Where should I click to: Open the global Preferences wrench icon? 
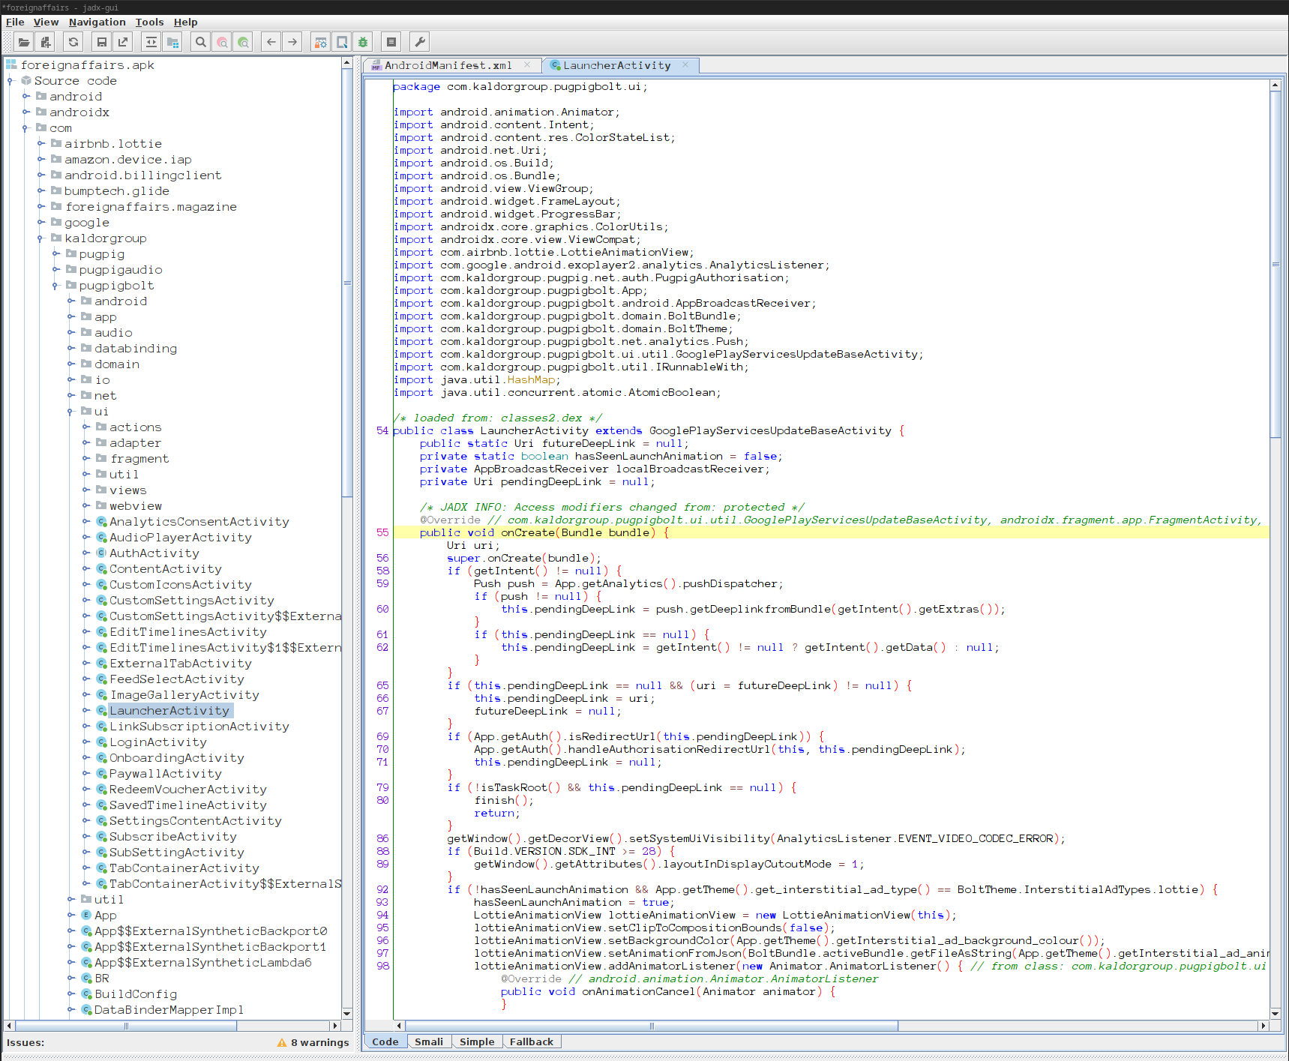421,41
